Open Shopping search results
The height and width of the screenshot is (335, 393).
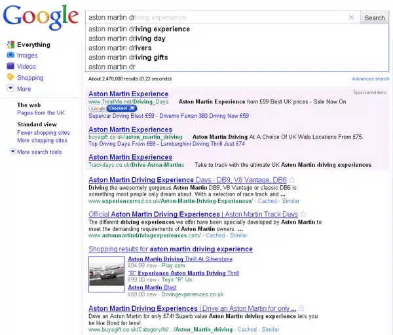(x=30, y=78)
